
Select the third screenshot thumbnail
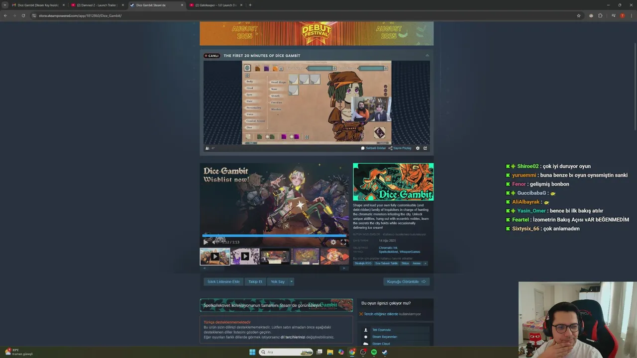pos(275,257)
